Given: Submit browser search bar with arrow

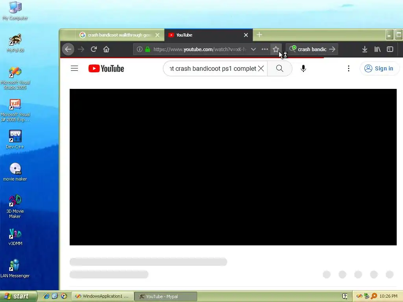Looking at the screenshot, I should [x=332, y=49].
